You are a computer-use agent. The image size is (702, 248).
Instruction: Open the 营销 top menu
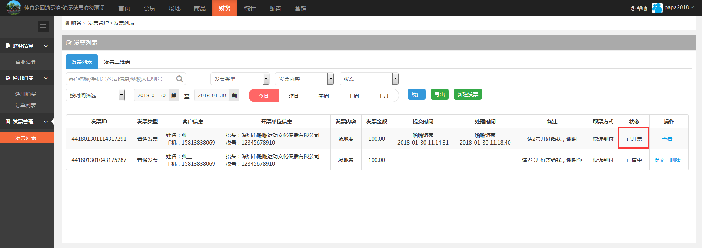(x=300, y=8)
